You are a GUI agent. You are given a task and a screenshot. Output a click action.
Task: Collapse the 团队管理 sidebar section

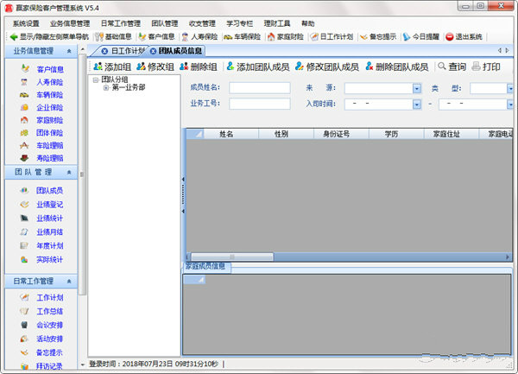69,172
